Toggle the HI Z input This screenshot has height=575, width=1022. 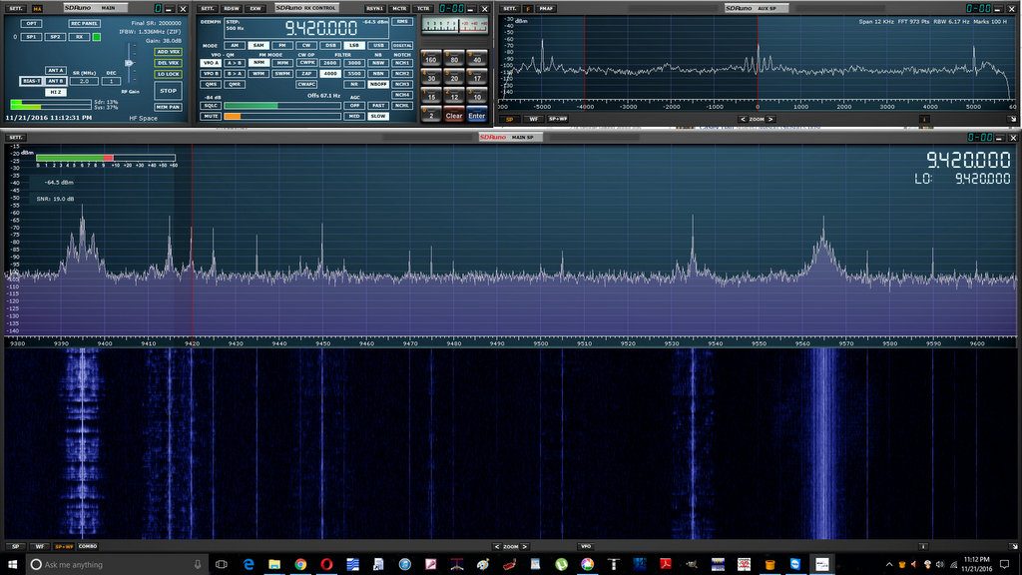(55, 91)
